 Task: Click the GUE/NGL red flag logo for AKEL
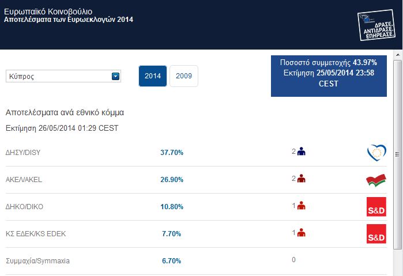click(376, 180)
